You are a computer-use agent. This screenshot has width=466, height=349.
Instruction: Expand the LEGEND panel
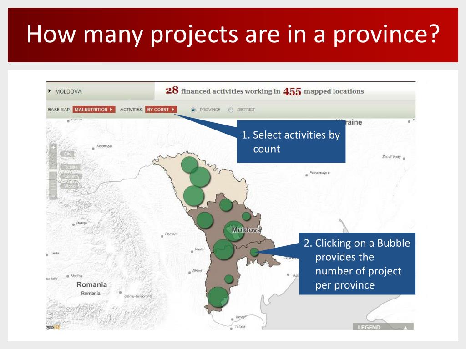pyautogui.click(x=383, y=326)
